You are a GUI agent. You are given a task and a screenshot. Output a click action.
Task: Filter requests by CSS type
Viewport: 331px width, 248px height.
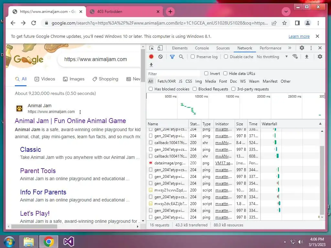189,81
